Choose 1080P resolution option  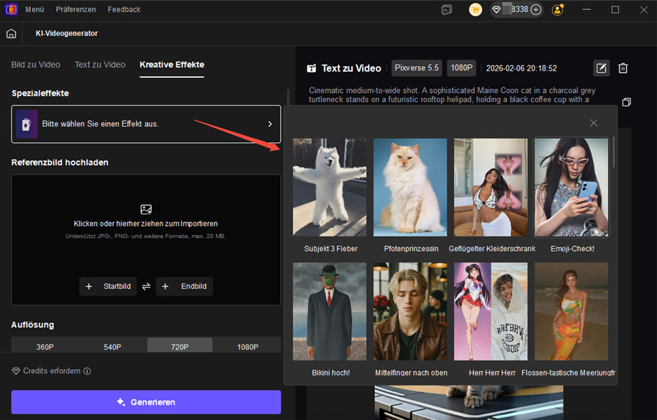pyautogui.click(x=248, y=347)
